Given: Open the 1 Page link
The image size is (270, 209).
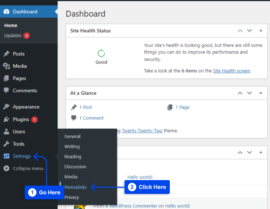Looking at the screenshot, I should pos(182,107).
